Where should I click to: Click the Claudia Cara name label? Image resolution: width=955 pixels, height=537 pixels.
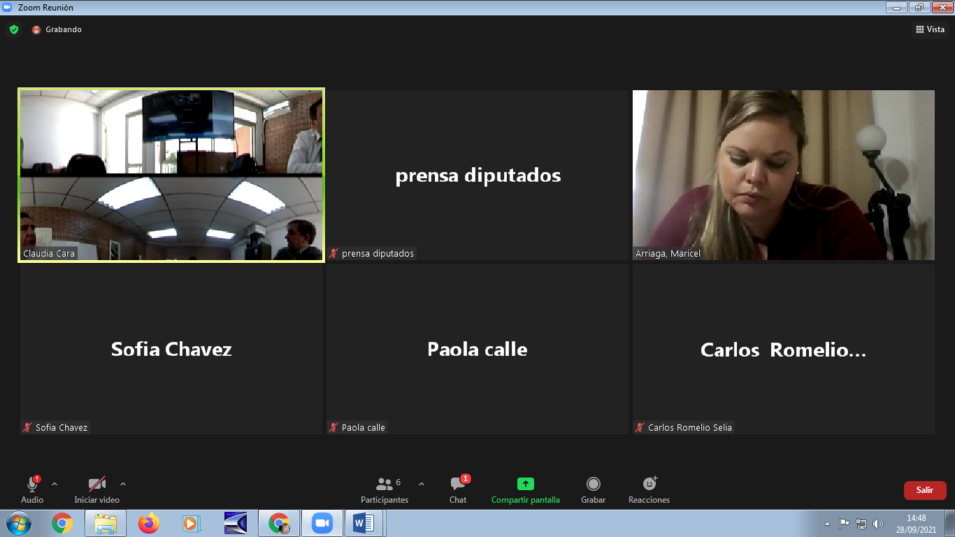49,253
